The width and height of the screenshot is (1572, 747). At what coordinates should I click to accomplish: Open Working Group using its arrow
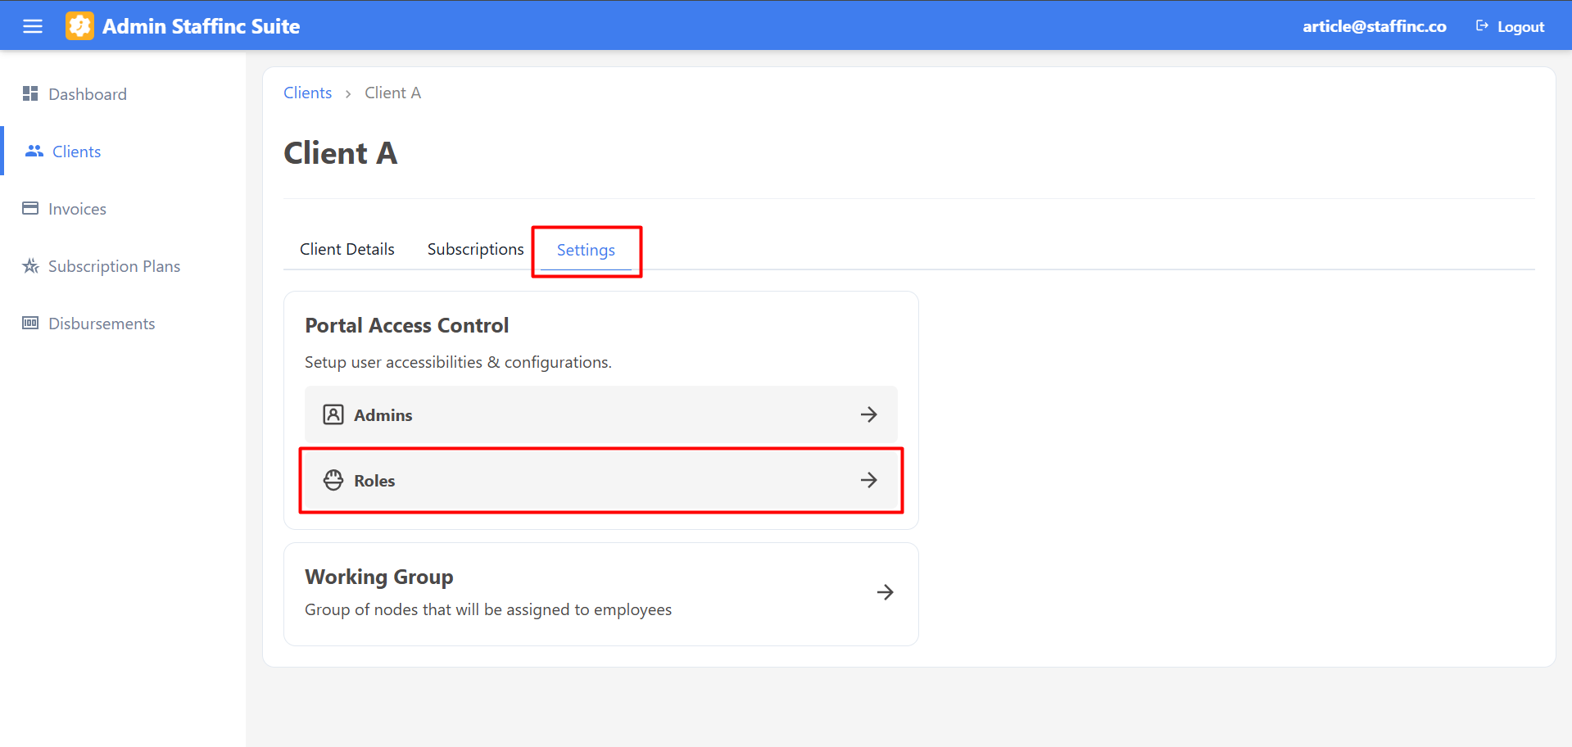coord(885,592)
